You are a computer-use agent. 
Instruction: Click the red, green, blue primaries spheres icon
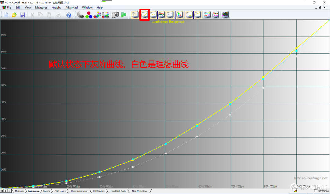89,15
